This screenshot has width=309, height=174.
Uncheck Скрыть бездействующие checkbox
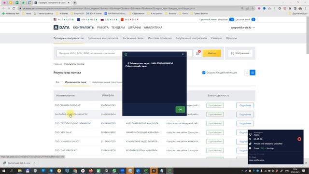click(204, 72)
